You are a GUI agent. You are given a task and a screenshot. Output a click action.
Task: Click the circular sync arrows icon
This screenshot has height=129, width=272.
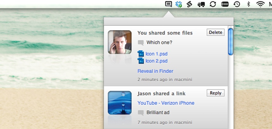213,4
